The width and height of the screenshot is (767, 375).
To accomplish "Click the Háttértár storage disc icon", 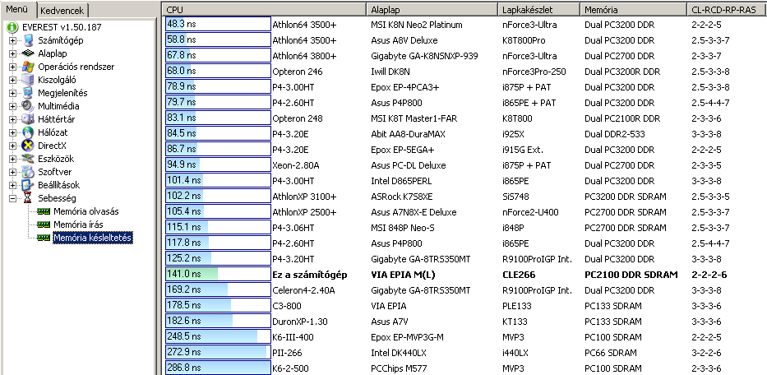I will (28, 119).
